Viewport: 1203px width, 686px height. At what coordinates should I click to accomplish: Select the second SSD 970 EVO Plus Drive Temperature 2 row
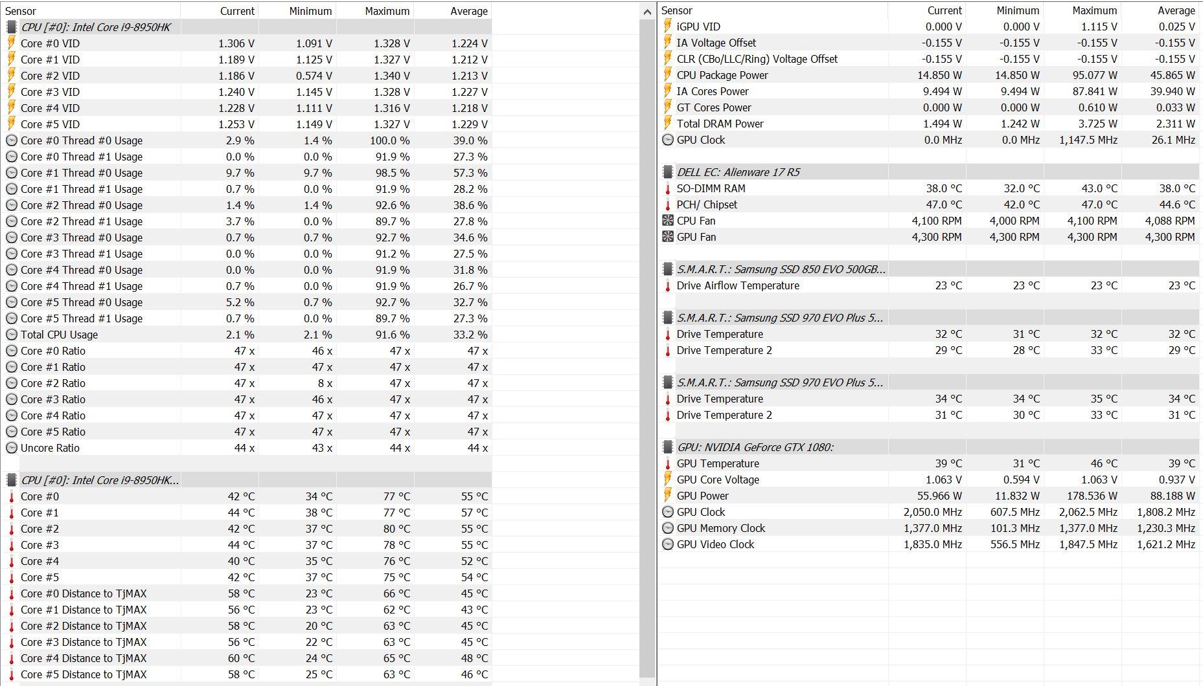(x=930, y=415)
